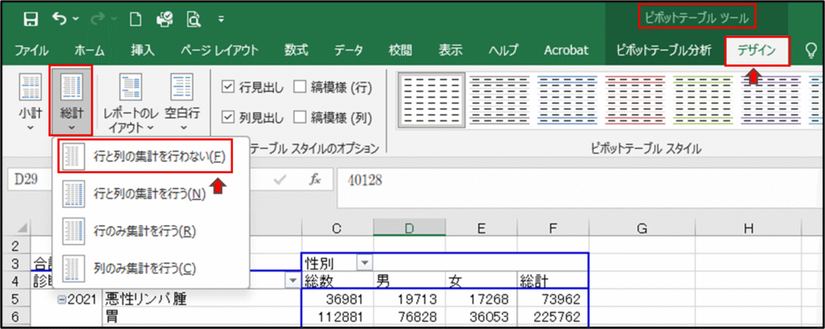Open the 小計 subtotals button
The width and height of the screenshot is (825, 329).
[31, 101]
